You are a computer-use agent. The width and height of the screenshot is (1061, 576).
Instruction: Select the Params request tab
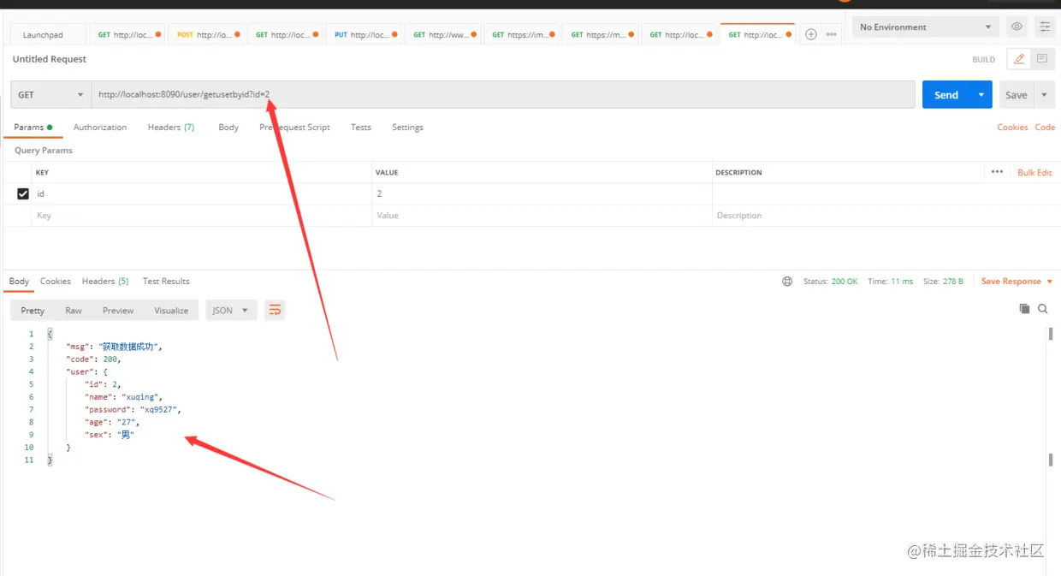tap(33, 127)
